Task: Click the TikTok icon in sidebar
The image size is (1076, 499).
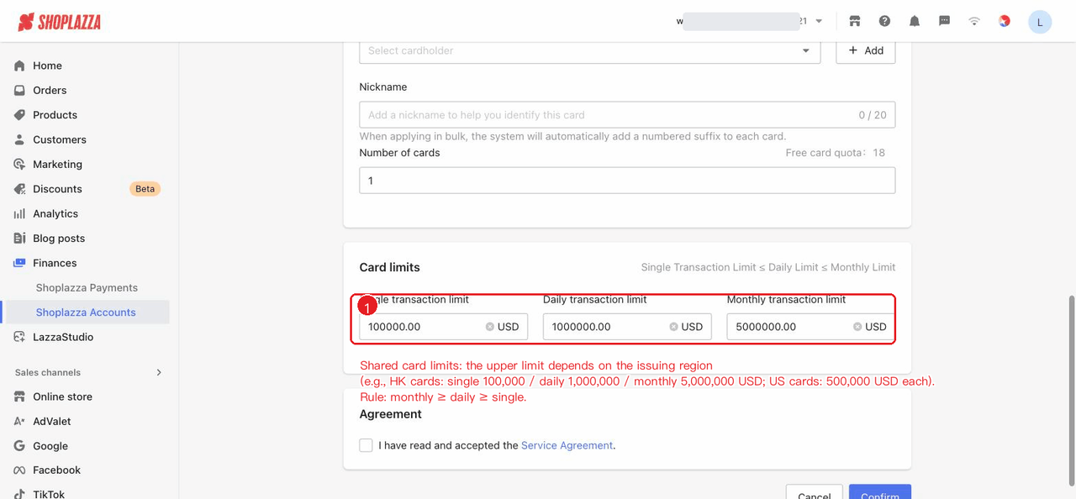Action: click(x=19, y=494)
